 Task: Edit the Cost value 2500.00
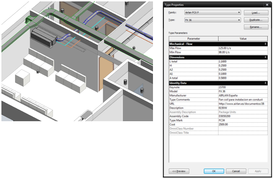[x=243, y=125]
